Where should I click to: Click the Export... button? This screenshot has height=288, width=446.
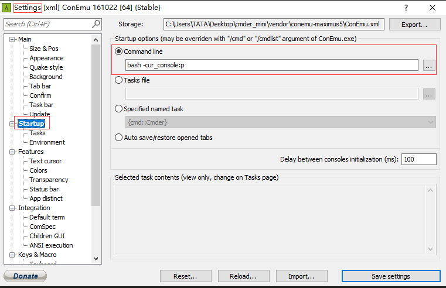coord(414,25)
